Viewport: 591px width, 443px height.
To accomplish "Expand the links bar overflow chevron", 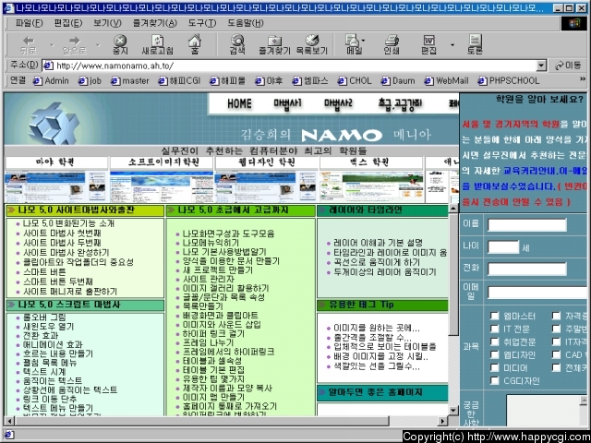I will [583, 79].
